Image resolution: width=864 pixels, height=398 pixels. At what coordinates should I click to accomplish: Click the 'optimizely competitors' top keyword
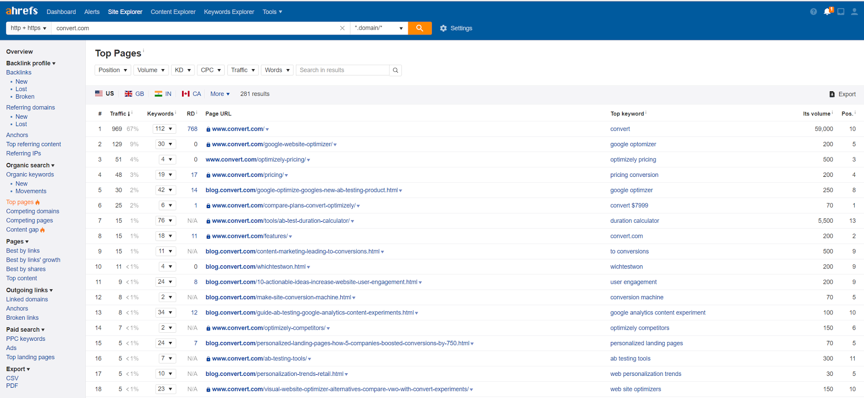639,328
